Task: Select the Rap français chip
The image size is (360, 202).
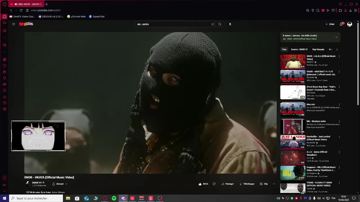Action: tap(318, 49)
